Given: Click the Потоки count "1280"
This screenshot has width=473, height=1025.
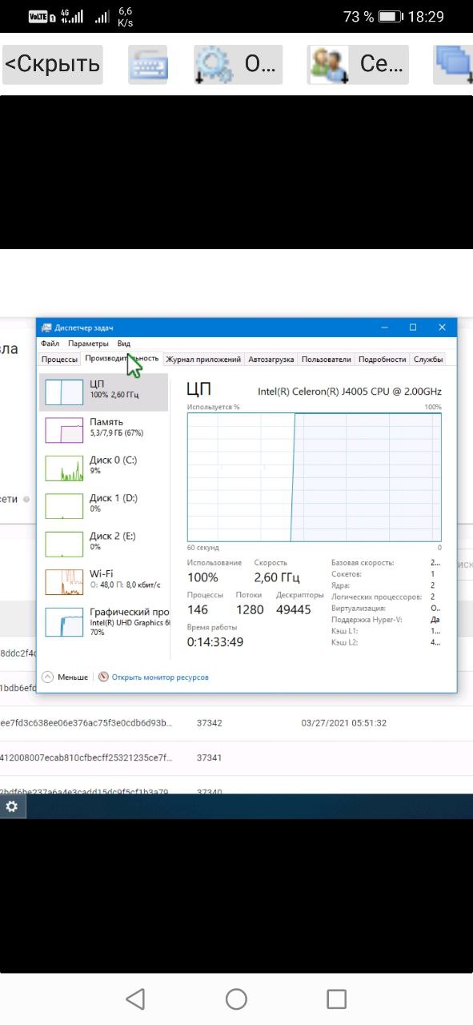Looking at the screenshot, I should click(250, 610).
